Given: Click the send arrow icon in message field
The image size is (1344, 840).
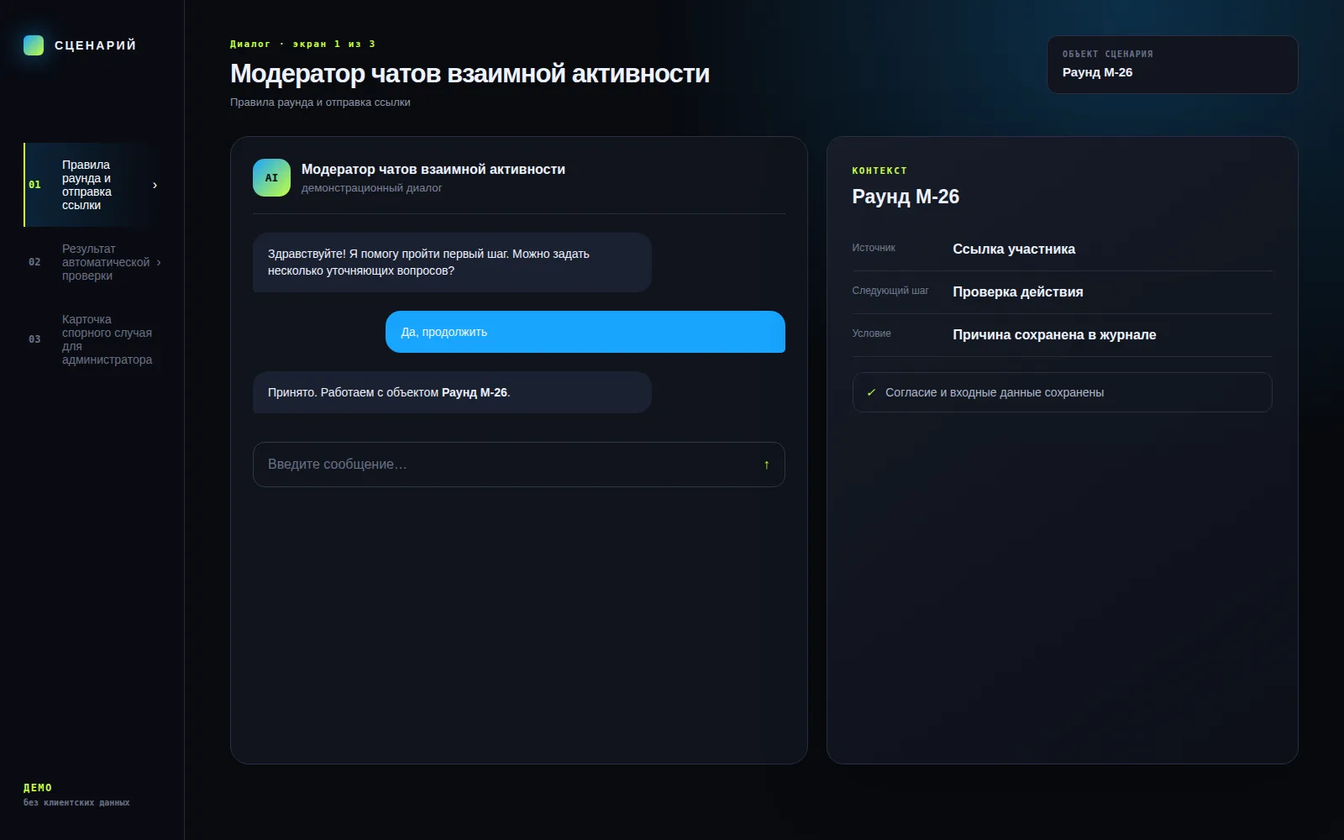Looking at the screenshot, I should pyautogui.click(x=766, y=465).
